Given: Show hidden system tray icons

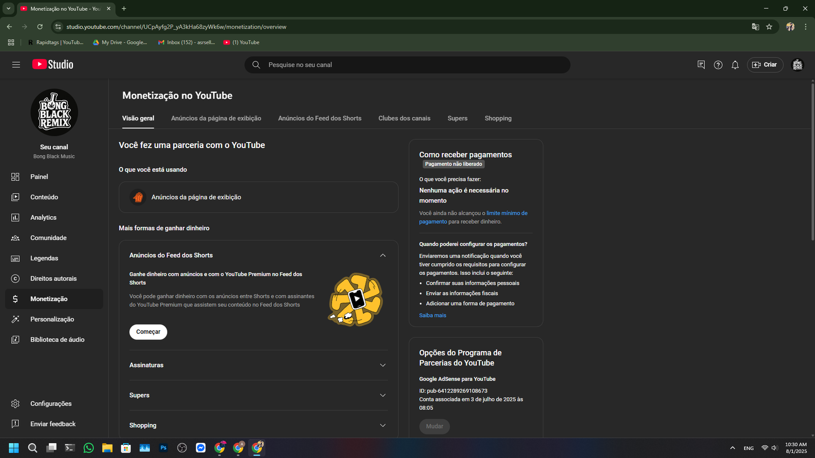Looking at the screenshot, I should point(732,448).
